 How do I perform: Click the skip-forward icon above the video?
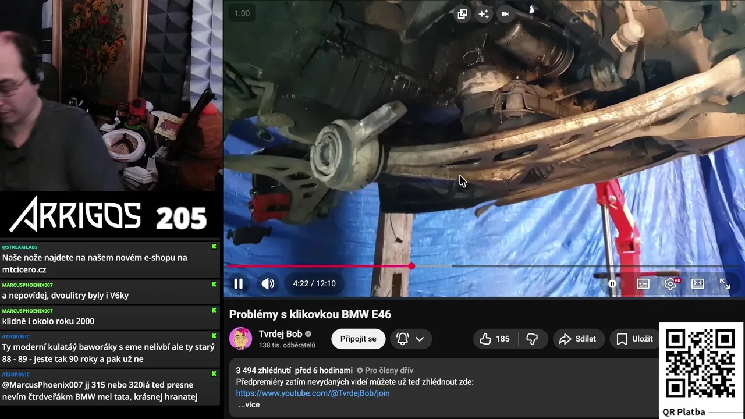point(505,14)
